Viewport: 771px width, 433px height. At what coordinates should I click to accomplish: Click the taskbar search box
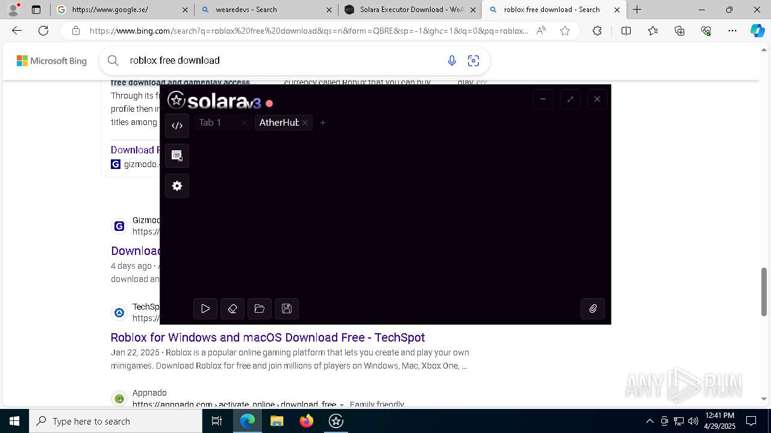tap(116, 421)
